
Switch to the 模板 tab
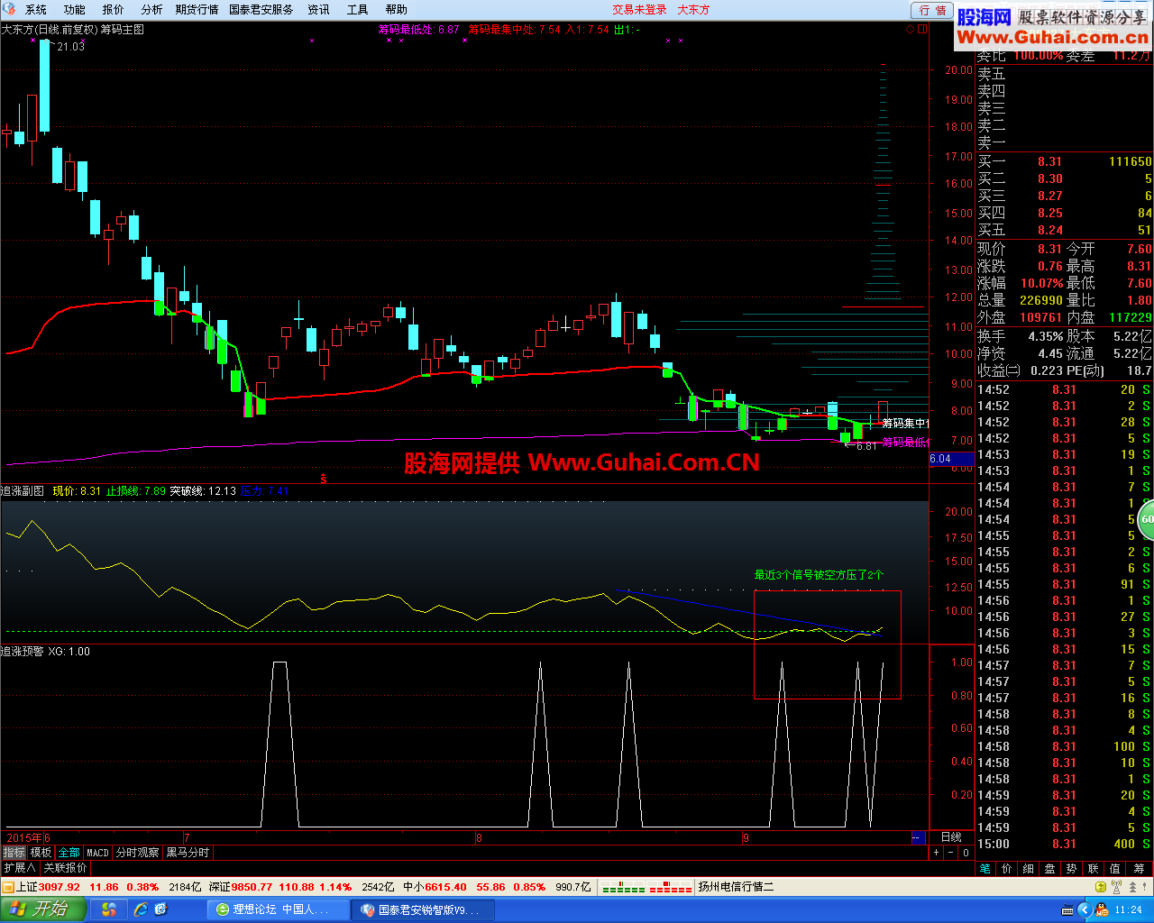[41, 853]
